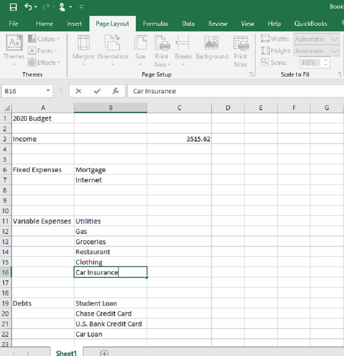Expand theme Effects dropdown

[44, 62]
